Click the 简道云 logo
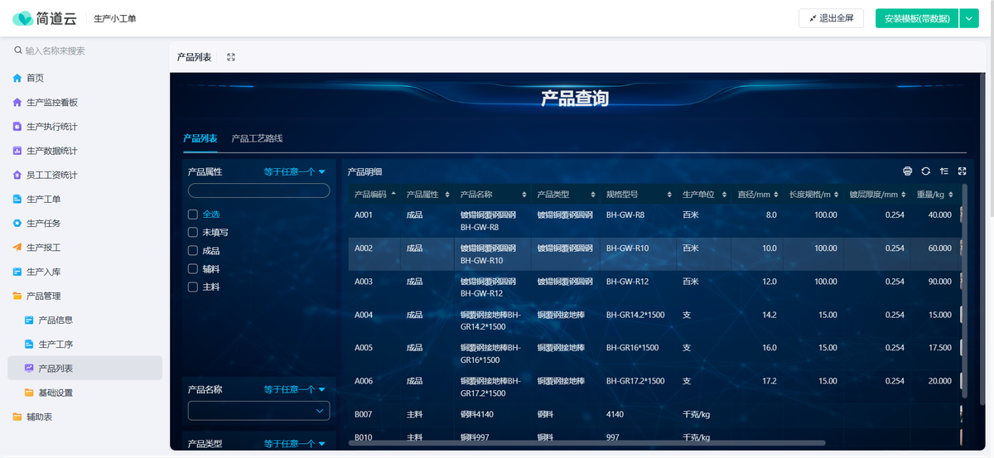 pyautogui.click(x=44, y=18)
